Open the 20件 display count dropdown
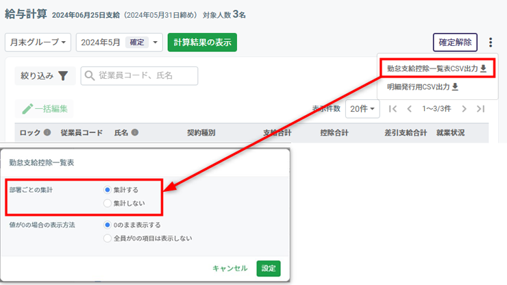This screenshot has height=285, width=507. tap(362, 109)
